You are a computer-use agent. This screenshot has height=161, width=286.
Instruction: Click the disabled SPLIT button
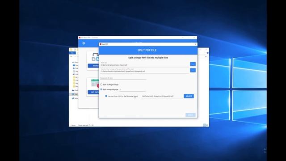(190, 115)
